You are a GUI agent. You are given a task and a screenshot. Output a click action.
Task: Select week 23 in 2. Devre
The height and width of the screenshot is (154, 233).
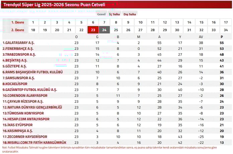pos(93,30)
